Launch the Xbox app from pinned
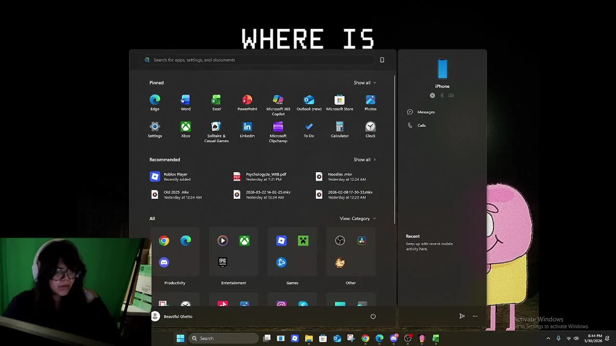This screenshot has width=616, height=346. click(185, 129)
